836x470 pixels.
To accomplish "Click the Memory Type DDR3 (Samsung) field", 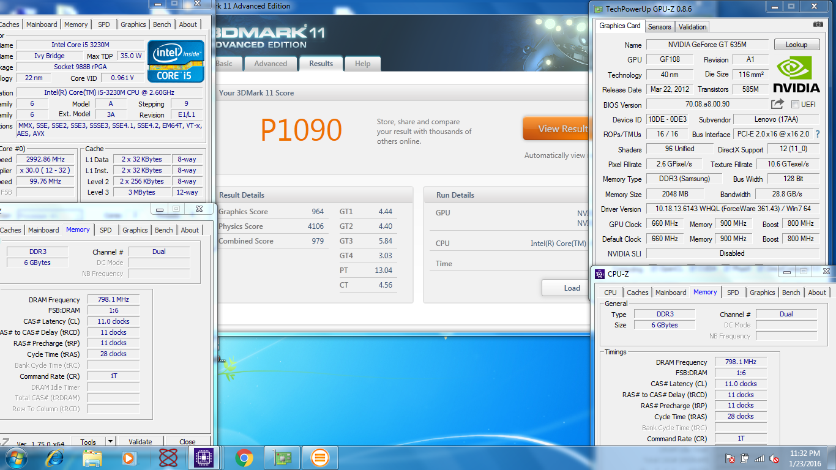I will [684, 179].
